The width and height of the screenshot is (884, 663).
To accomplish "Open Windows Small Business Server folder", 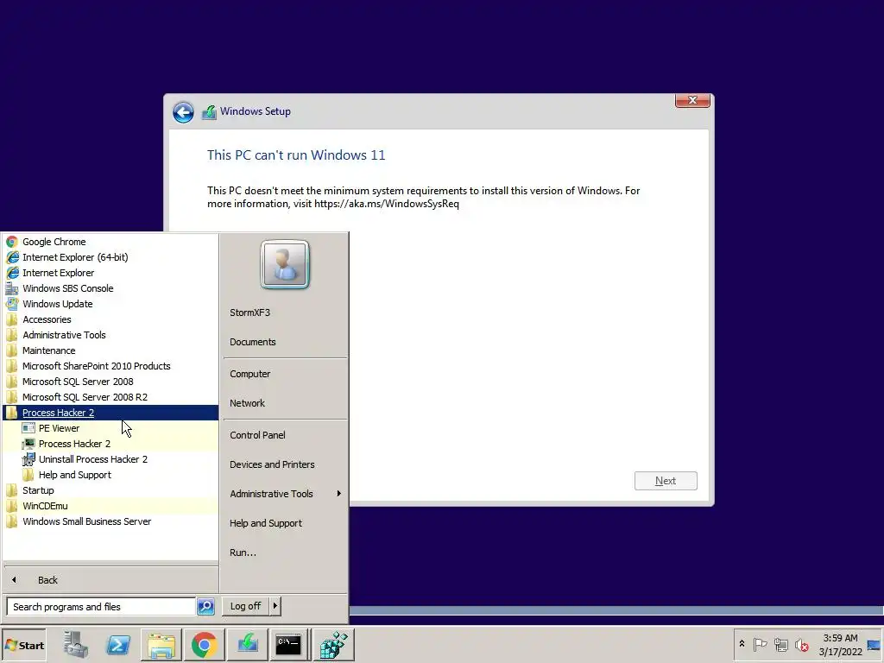I will [x=110, y=521].
